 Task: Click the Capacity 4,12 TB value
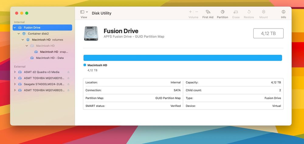tap(276, 83)
